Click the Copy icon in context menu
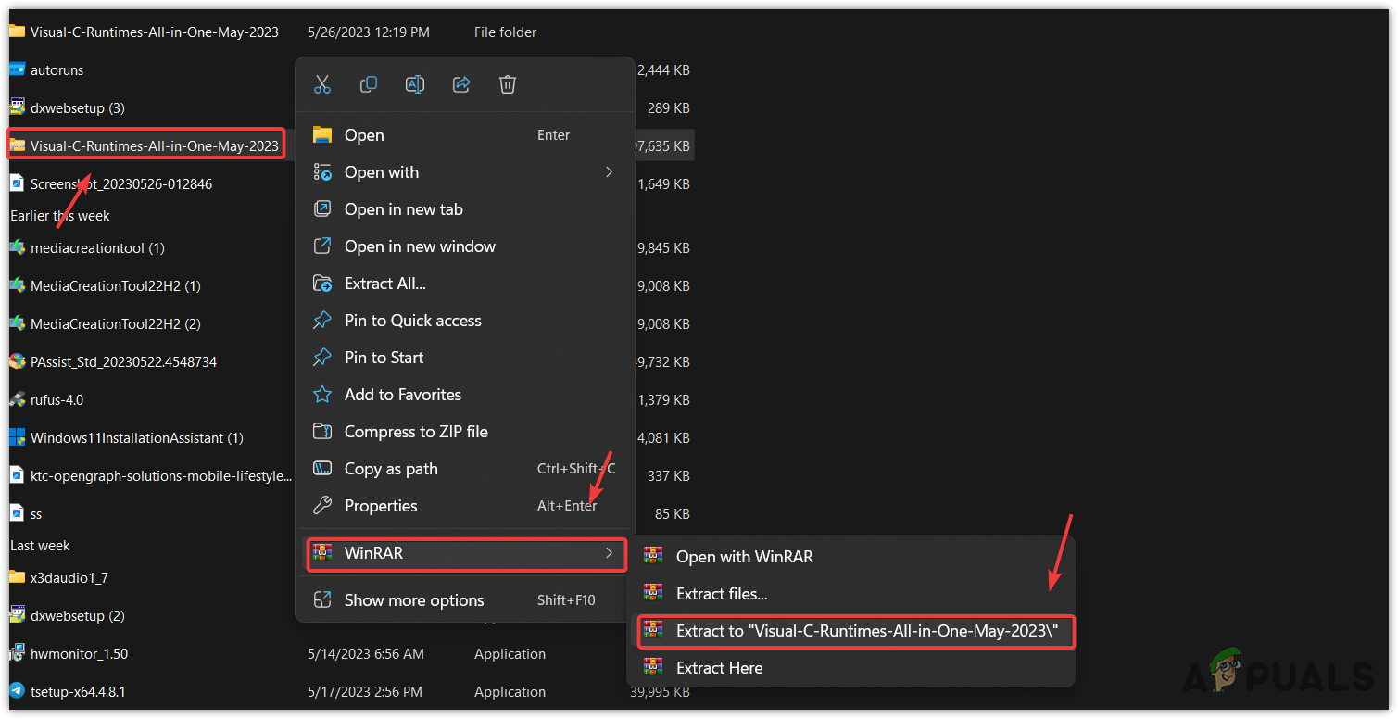Screen dimensions: 1398x719 coord(369,84)
